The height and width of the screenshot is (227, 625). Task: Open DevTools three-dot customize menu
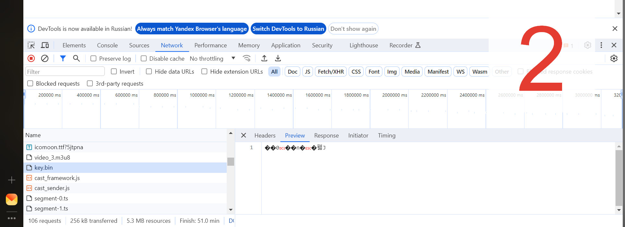[601, 45]
